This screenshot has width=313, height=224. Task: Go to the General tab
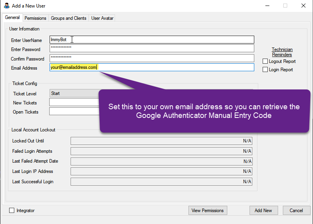(12, 18)
